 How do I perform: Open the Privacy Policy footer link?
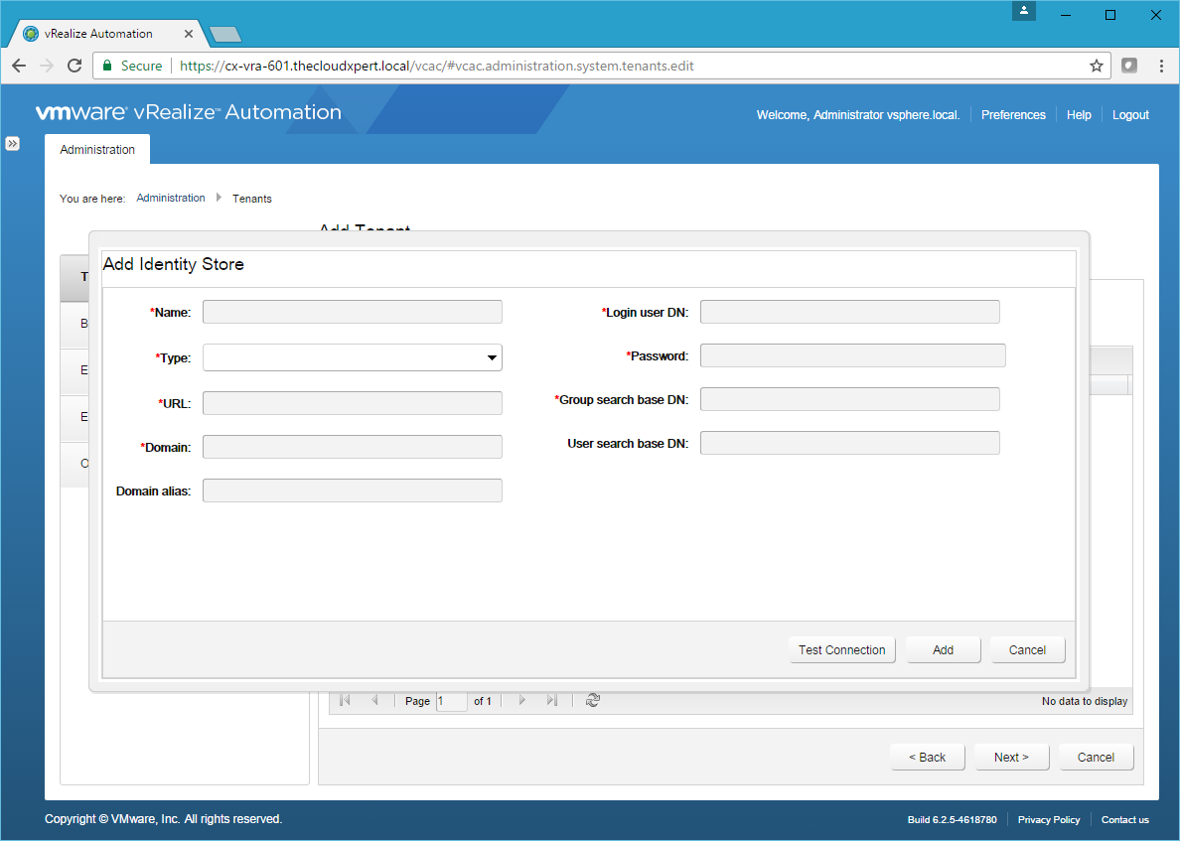1049,820
